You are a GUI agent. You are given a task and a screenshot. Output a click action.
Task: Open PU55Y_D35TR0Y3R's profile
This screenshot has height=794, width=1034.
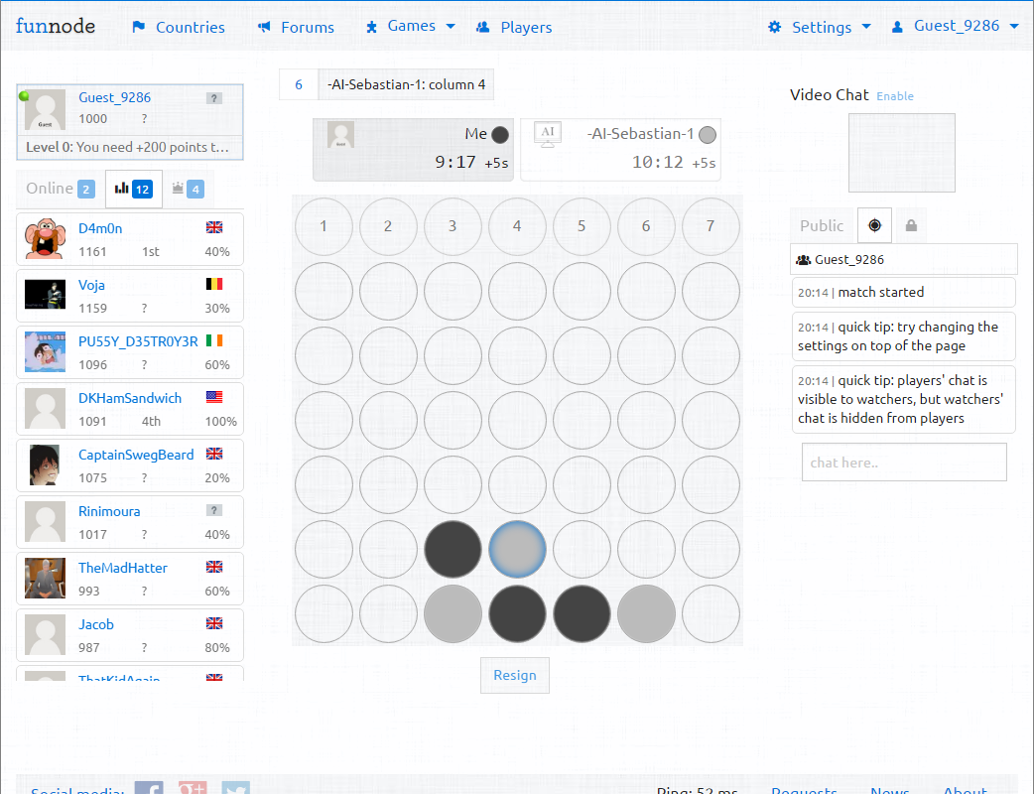[138, 341]
